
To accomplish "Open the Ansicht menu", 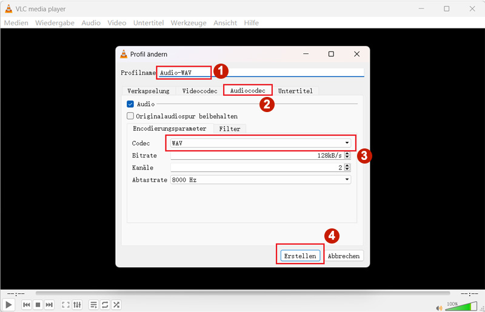I will coord(225,23).
